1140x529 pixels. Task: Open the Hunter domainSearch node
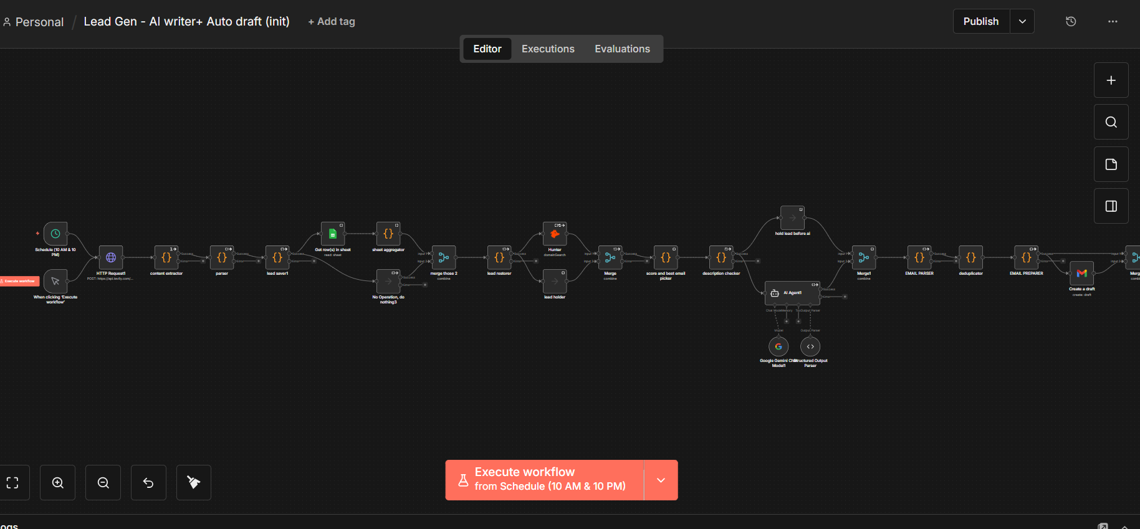pos(555,234)
